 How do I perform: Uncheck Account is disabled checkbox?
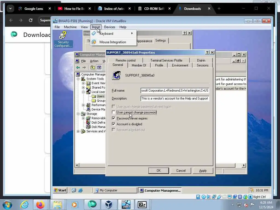click(113, 124)
